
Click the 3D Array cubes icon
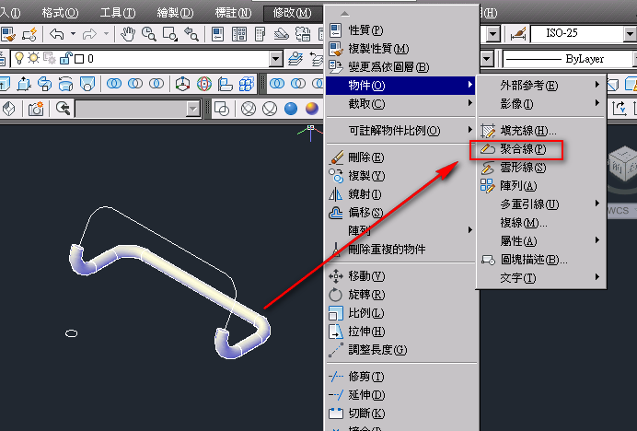point(246,84)
